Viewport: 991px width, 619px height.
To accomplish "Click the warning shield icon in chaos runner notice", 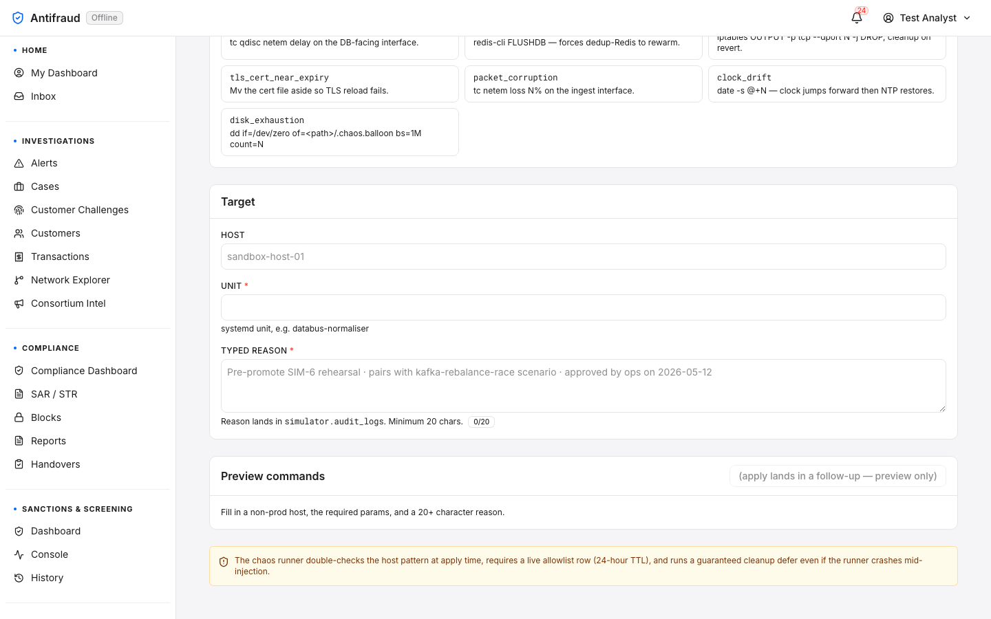I will click(x=224, y=562).
